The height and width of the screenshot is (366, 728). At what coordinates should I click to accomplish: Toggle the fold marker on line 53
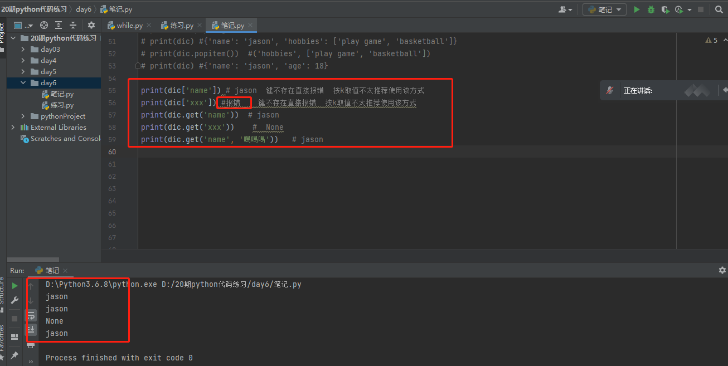pyautogui.click(x=137, y=66)
